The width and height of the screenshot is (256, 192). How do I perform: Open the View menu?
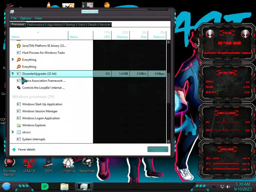pyautogui.click(x=38, y=18)
